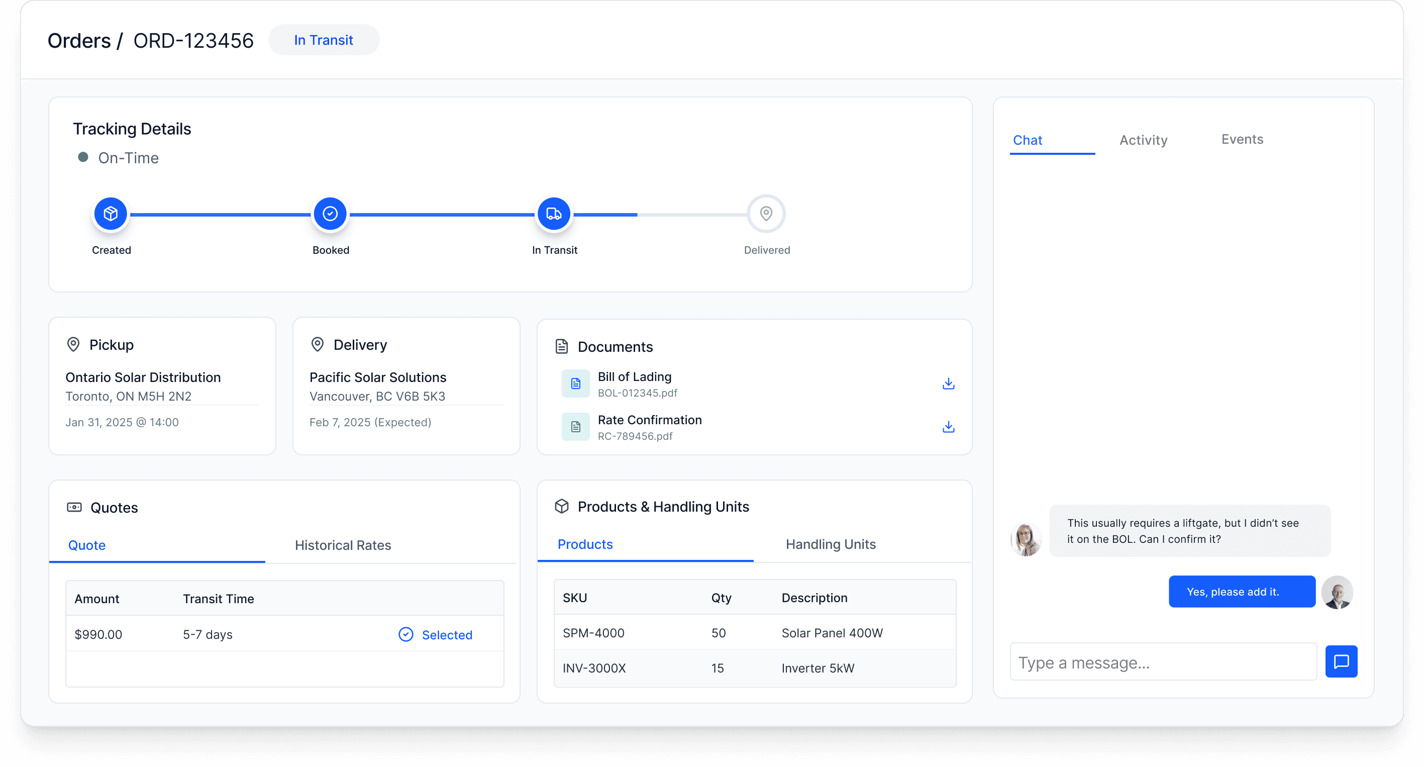Screen dimensions: 1424x767
Task: Switch to the Activity tab
Action: tap(1143, 140)
